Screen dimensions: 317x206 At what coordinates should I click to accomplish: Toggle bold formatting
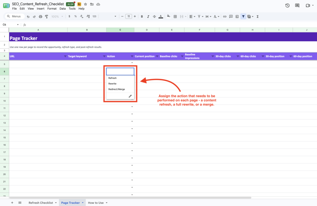click(142, 17)
